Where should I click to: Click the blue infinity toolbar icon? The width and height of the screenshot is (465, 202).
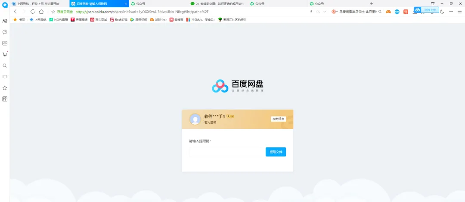397,12
